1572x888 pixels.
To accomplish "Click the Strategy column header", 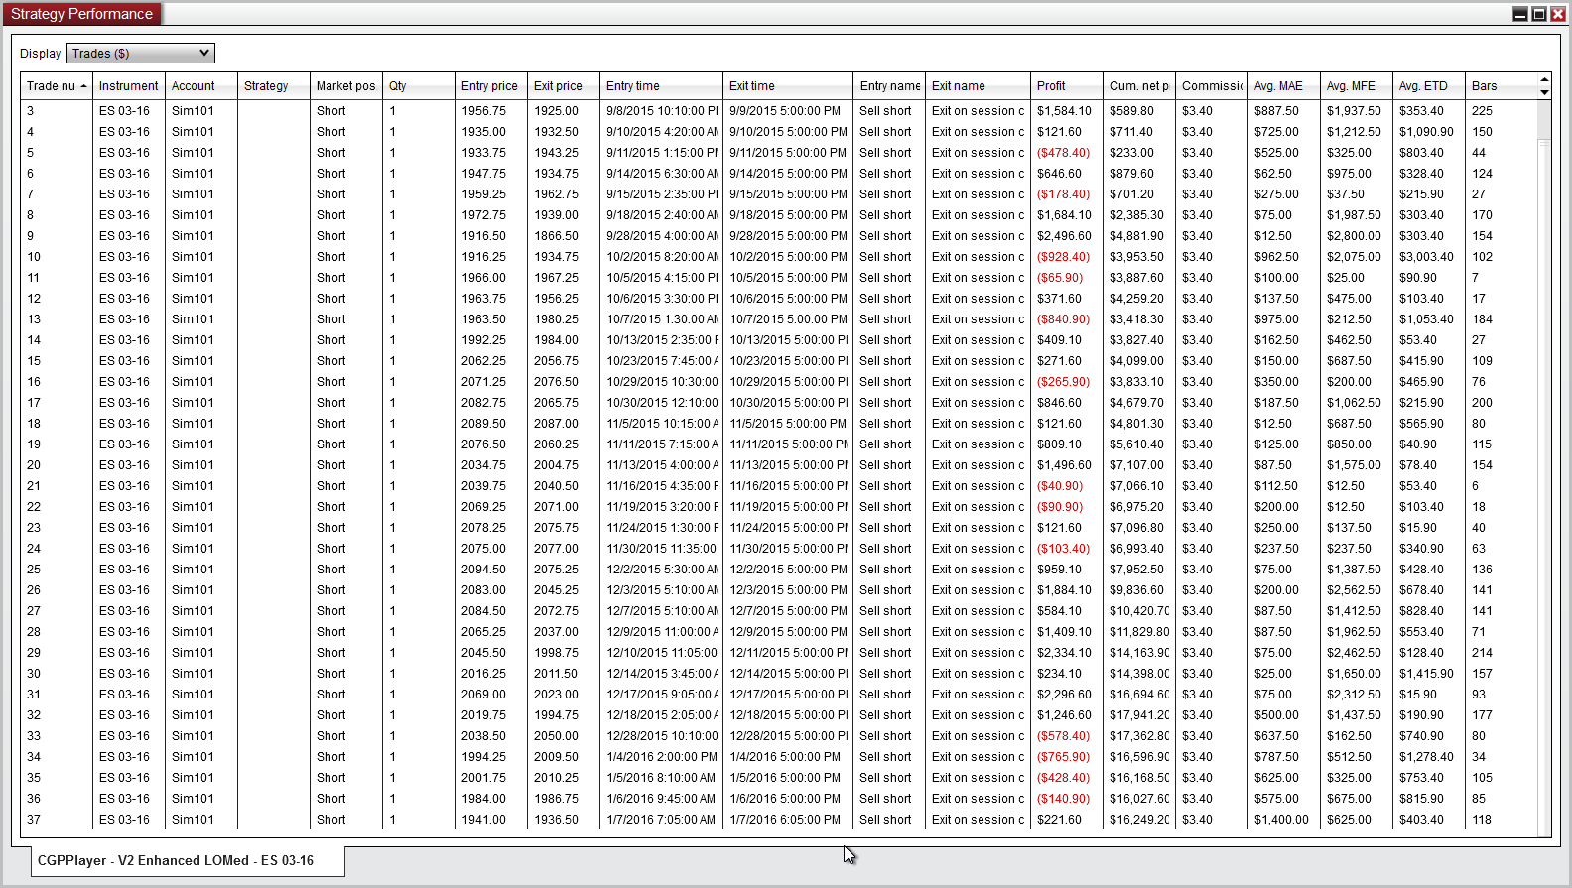I will point(274,86).
